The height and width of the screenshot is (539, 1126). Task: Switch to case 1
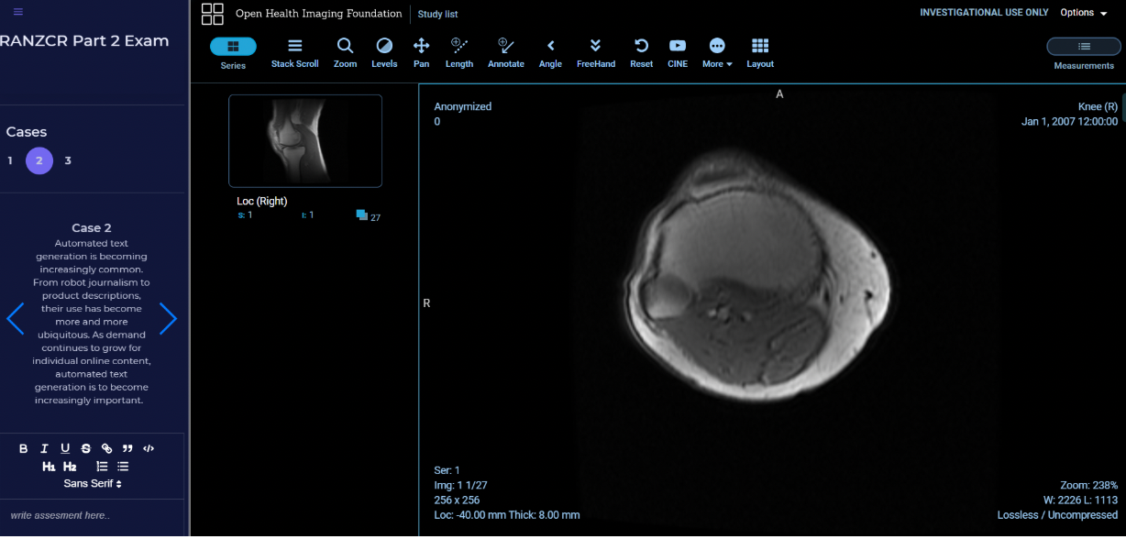(11, 160)
